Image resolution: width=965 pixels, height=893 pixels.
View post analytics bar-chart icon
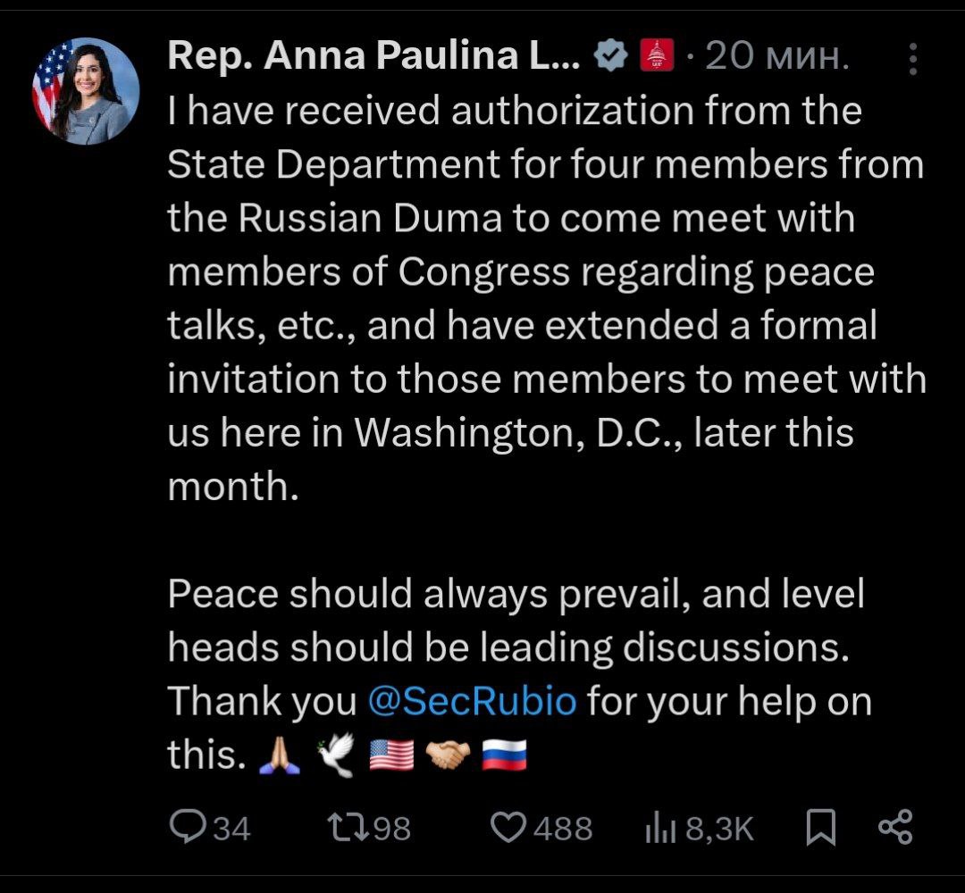click(x=659, y=828)
